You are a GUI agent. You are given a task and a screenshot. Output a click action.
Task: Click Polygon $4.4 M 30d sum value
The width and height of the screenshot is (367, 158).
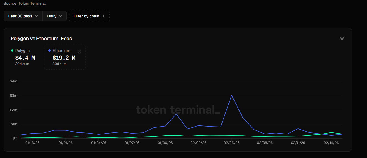coord(25,58)
